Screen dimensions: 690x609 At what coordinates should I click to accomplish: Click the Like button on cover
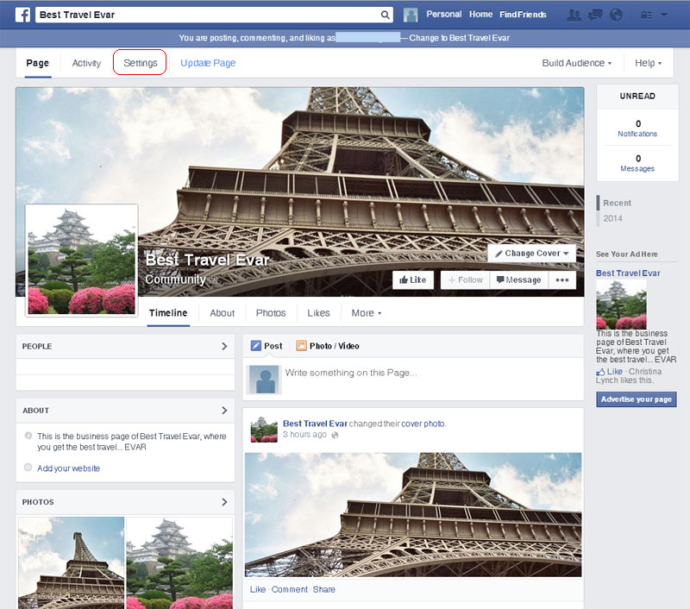tap(413, 279)
